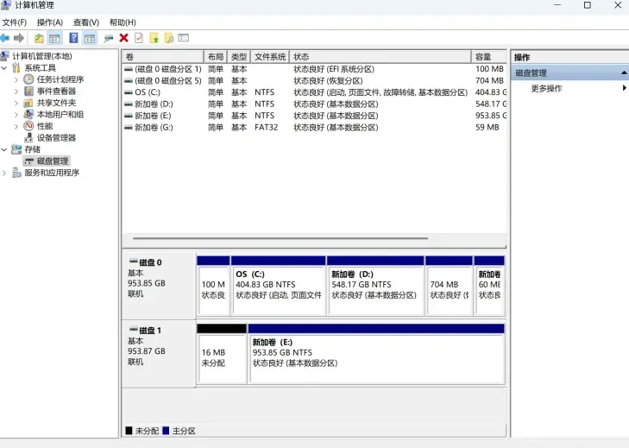Expand the 服务和应用程序 node
This screenshot has height=448, width=629.
[4, 173]
